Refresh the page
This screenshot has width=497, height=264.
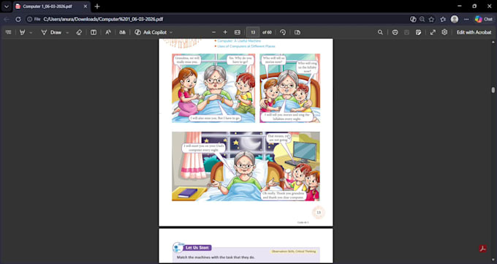click(18, 19)
